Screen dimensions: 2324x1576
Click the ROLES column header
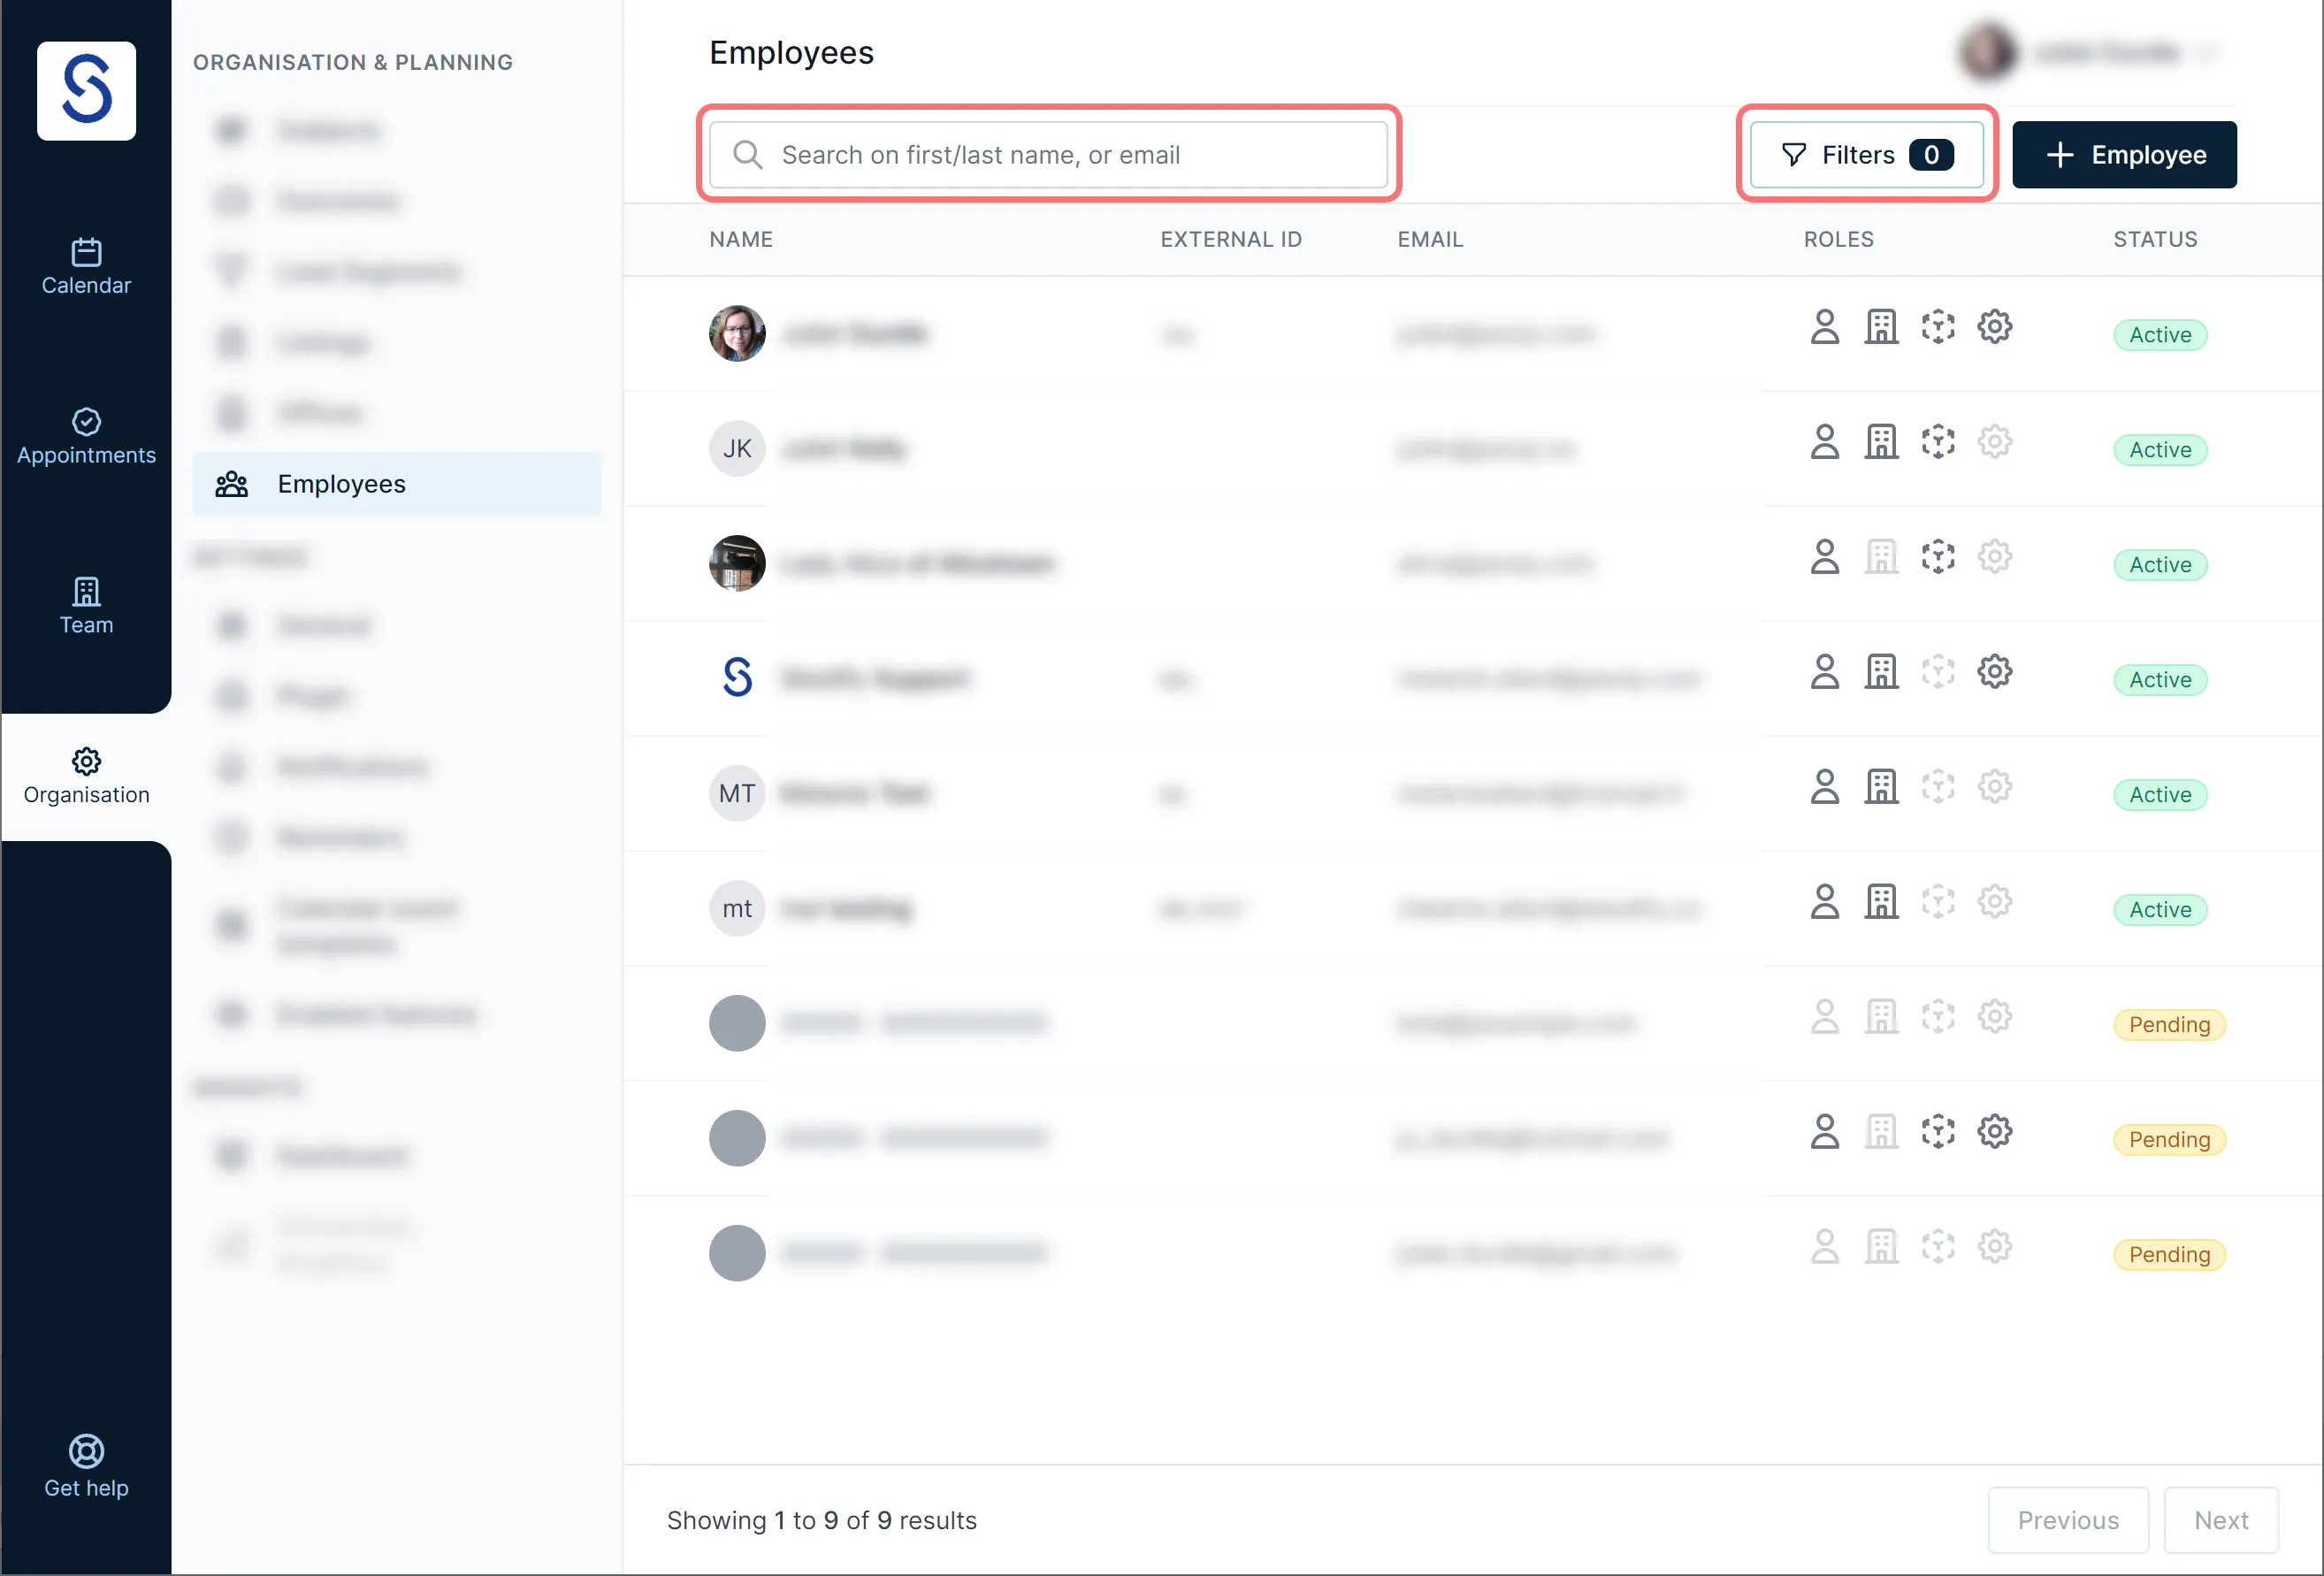pyautogui.click(x=1838, y=240)
